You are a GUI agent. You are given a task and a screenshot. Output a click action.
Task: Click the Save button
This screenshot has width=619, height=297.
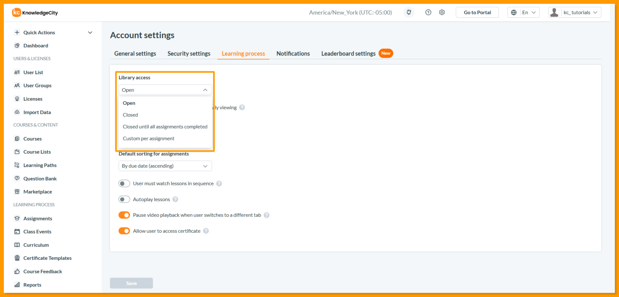(x=131, y=283)
